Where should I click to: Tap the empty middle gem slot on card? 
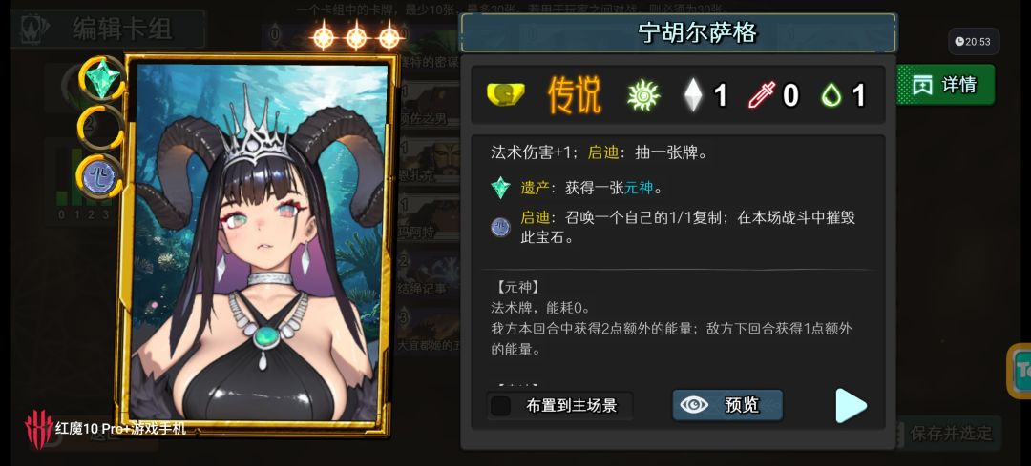[x=100, y=128]
